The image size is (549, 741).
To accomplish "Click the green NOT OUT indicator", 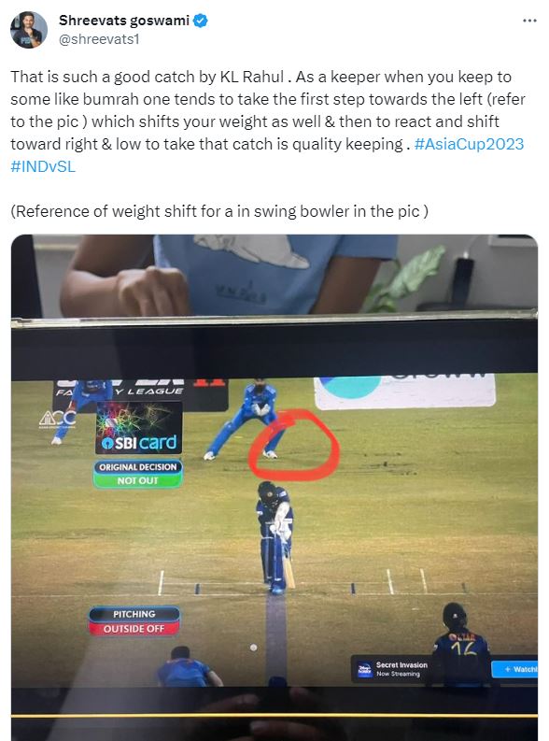I will (138, 480).
